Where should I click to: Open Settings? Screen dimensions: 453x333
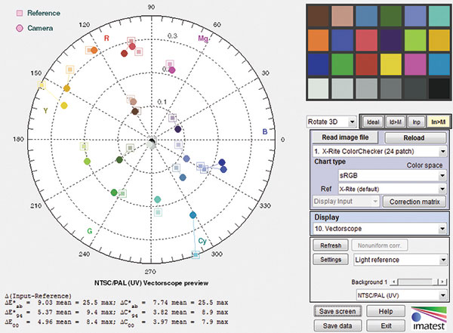click(x=331, y=260)
